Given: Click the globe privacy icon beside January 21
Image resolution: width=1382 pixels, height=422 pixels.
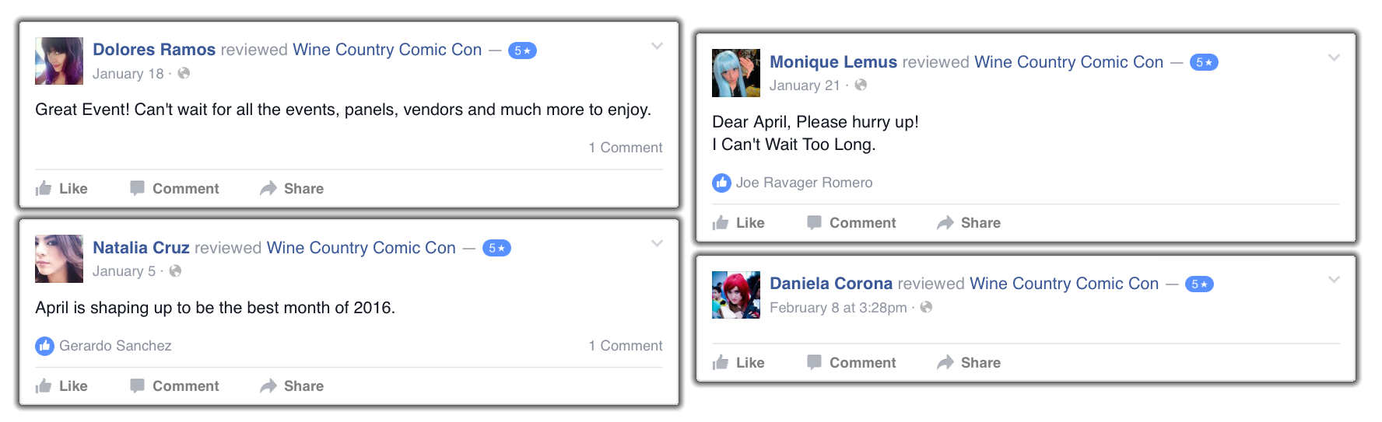Looking at the screenshot, I should 861,85.
